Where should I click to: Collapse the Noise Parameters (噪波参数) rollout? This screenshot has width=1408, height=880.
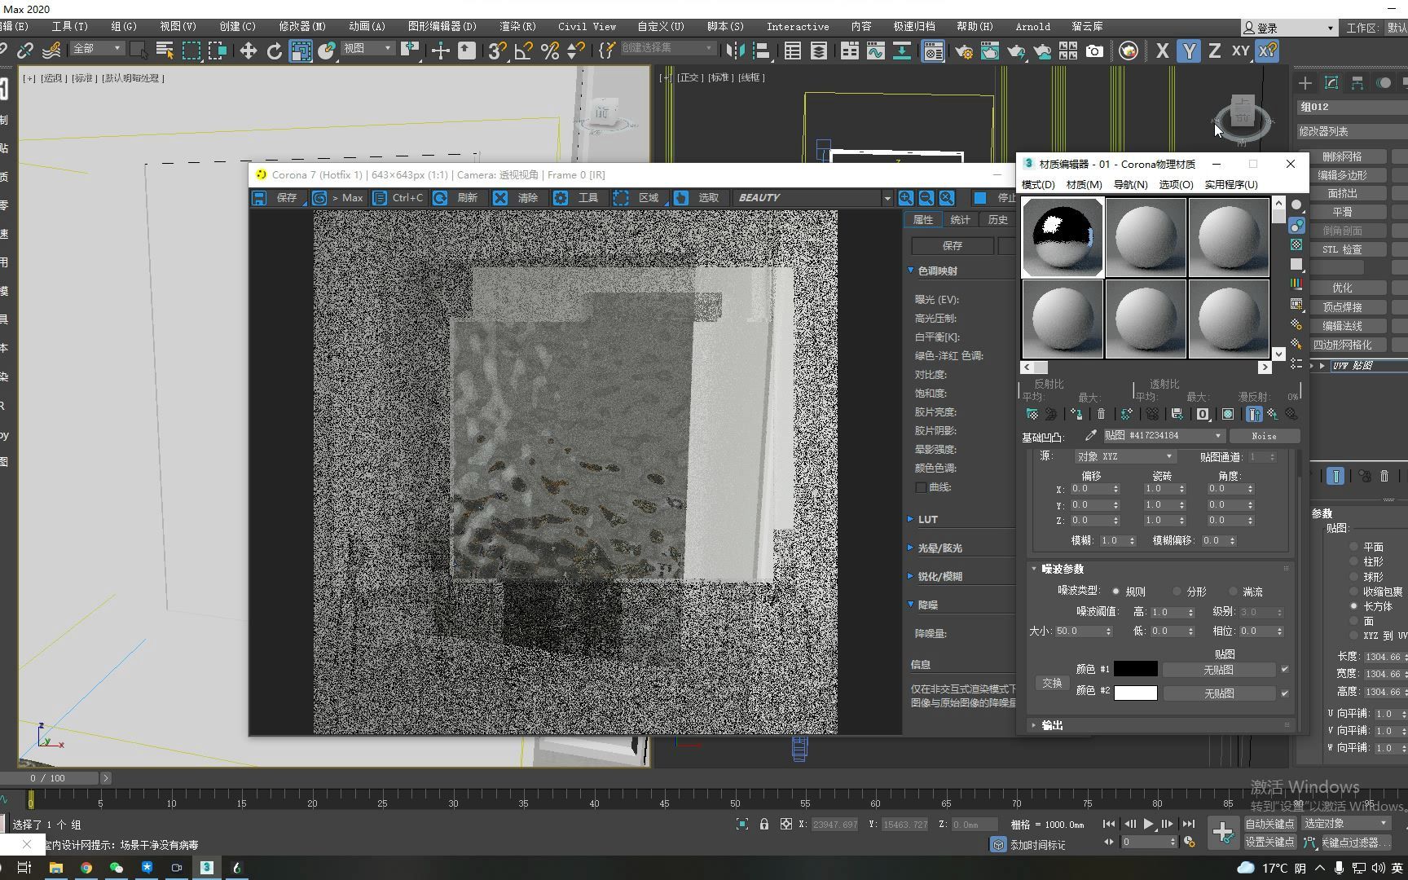pyautogui.click(x=1034, y=569)
